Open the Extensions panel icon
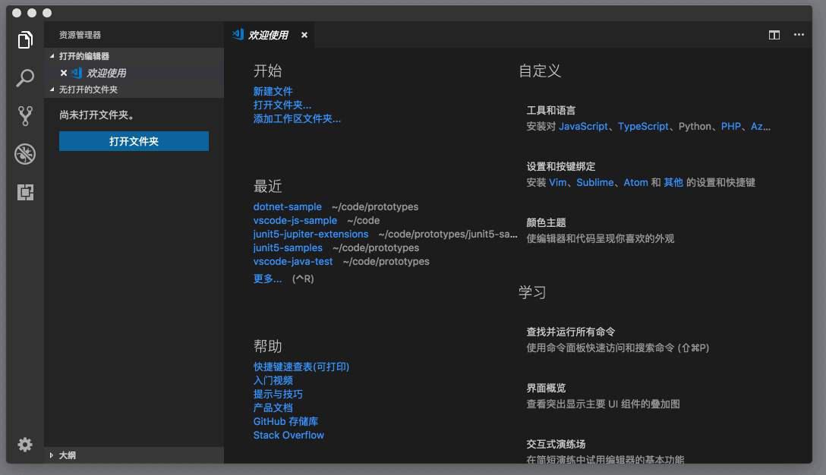The image size is (826, 475). pos(25,193)
